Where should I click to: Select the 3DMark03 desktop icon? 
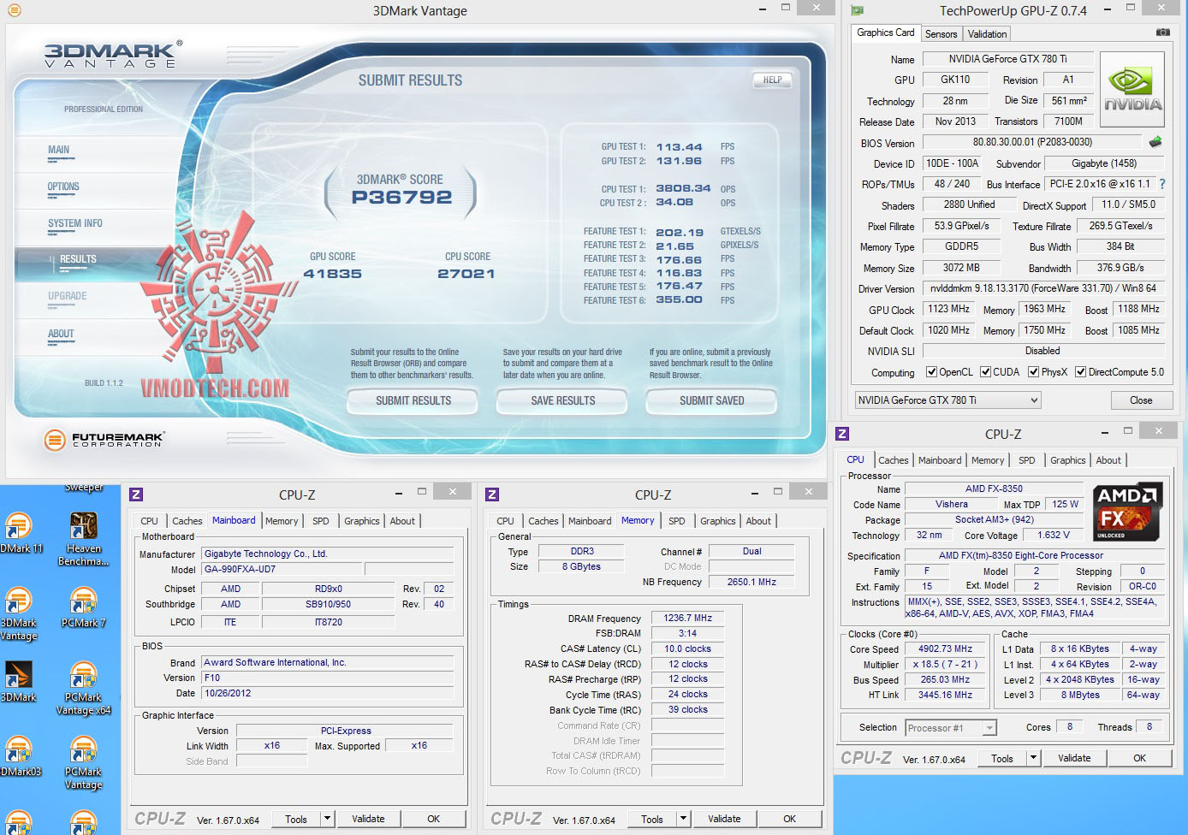19,756
